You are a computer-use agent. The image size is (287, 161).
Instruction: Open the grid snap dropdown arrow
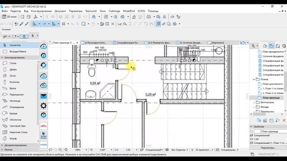coord(68,24)
